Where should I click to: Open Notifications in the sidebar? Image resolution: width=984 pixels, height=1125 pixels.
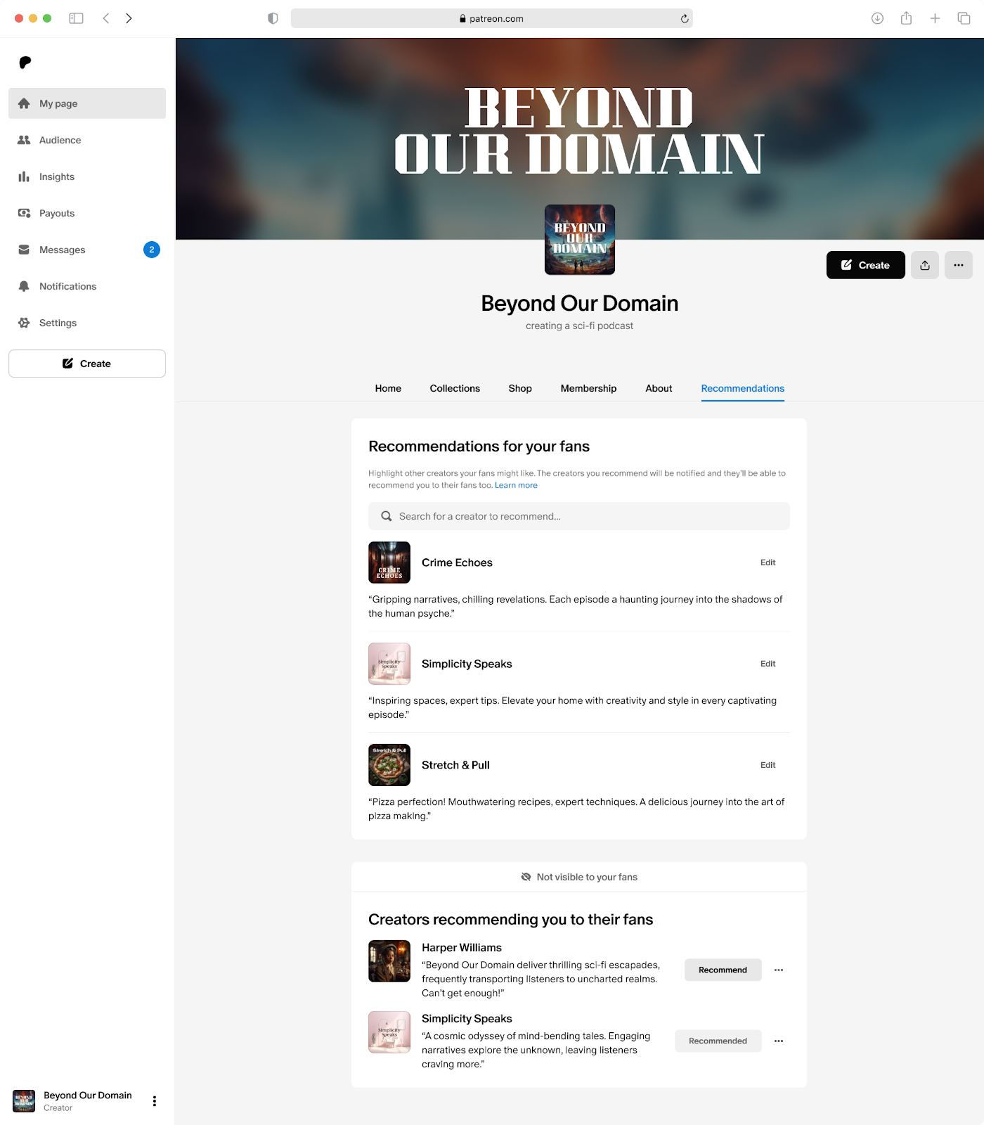pyautogui.click(x=67, y=286)
